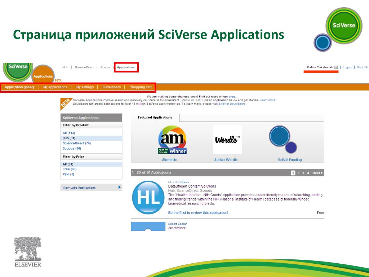The height and width of the screenshot is (277, 369).
Task: Go to Hub in top navigation
Action: coord(65,67)
